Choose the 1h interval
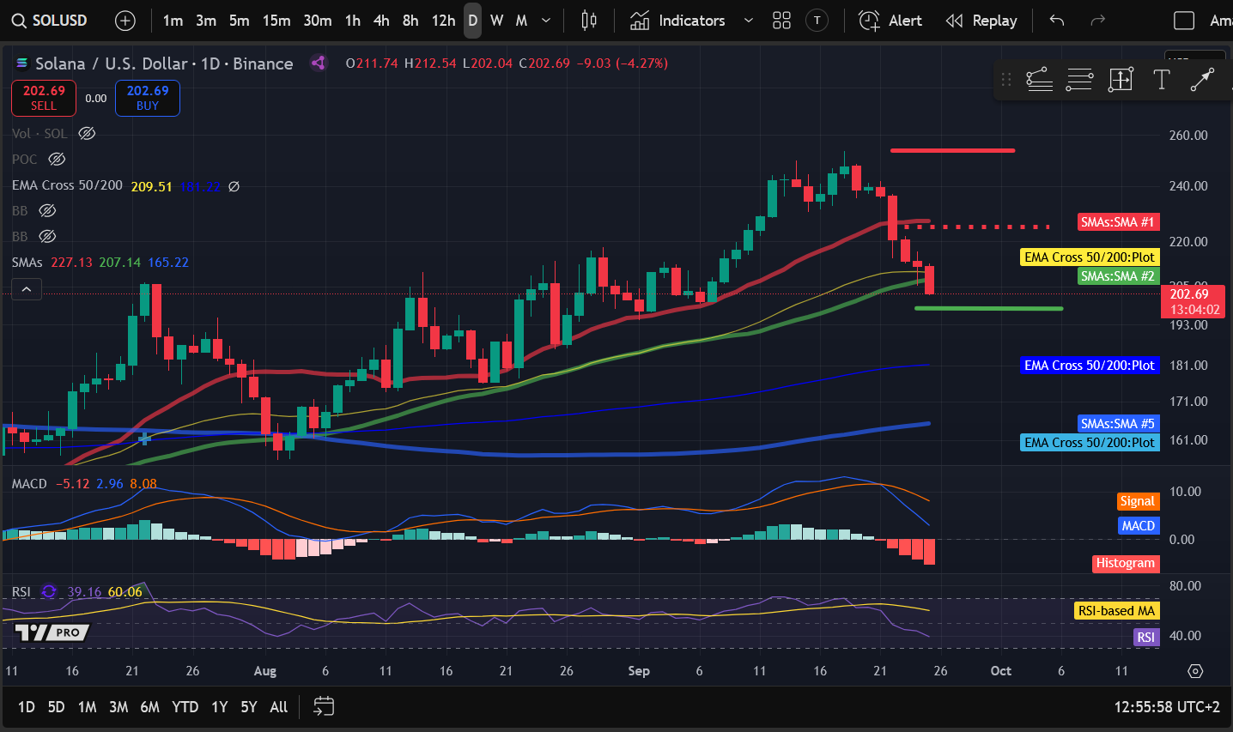 click(x=353, y=21)
